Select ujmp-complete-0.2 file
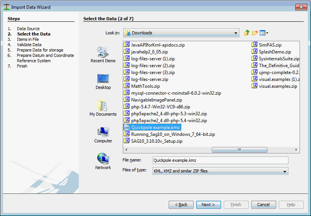The image size is (311, 216). pos(275,73)
